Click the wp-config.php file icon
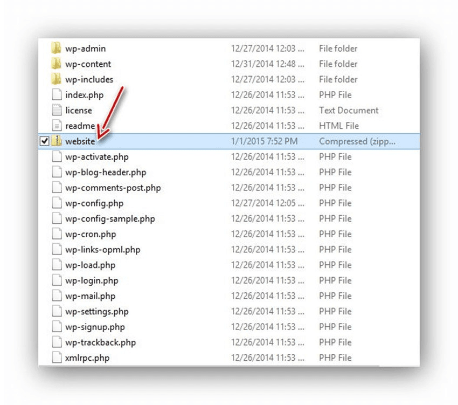This screenshot has height=405, width=458. (57, 203)
